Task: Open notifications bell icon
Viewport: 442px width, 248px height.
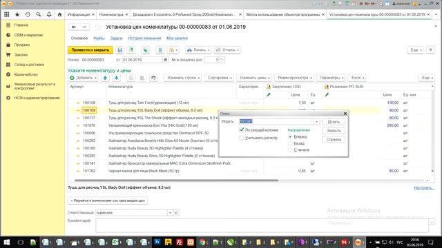Action: (x=49, y=14)
